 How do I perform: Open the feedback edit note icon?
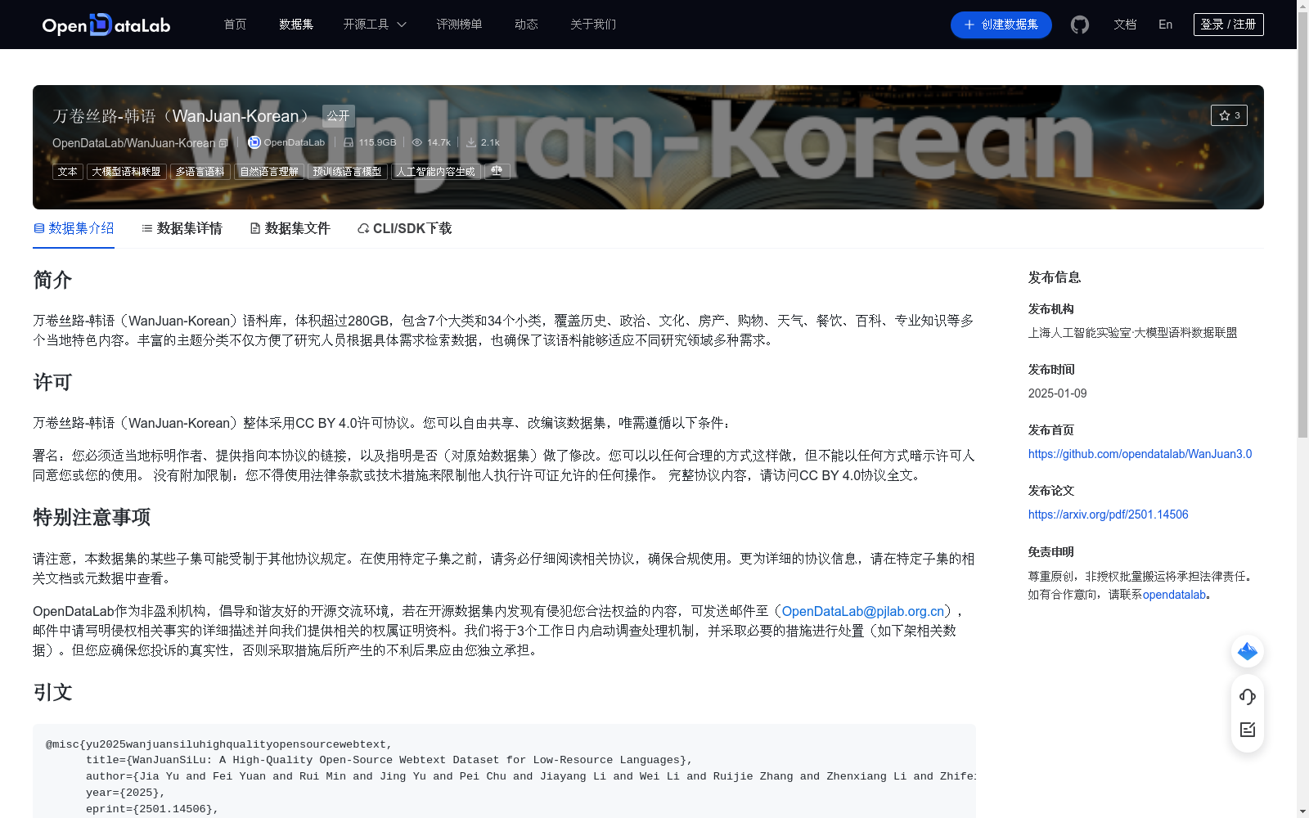[x=1248, y=730]
